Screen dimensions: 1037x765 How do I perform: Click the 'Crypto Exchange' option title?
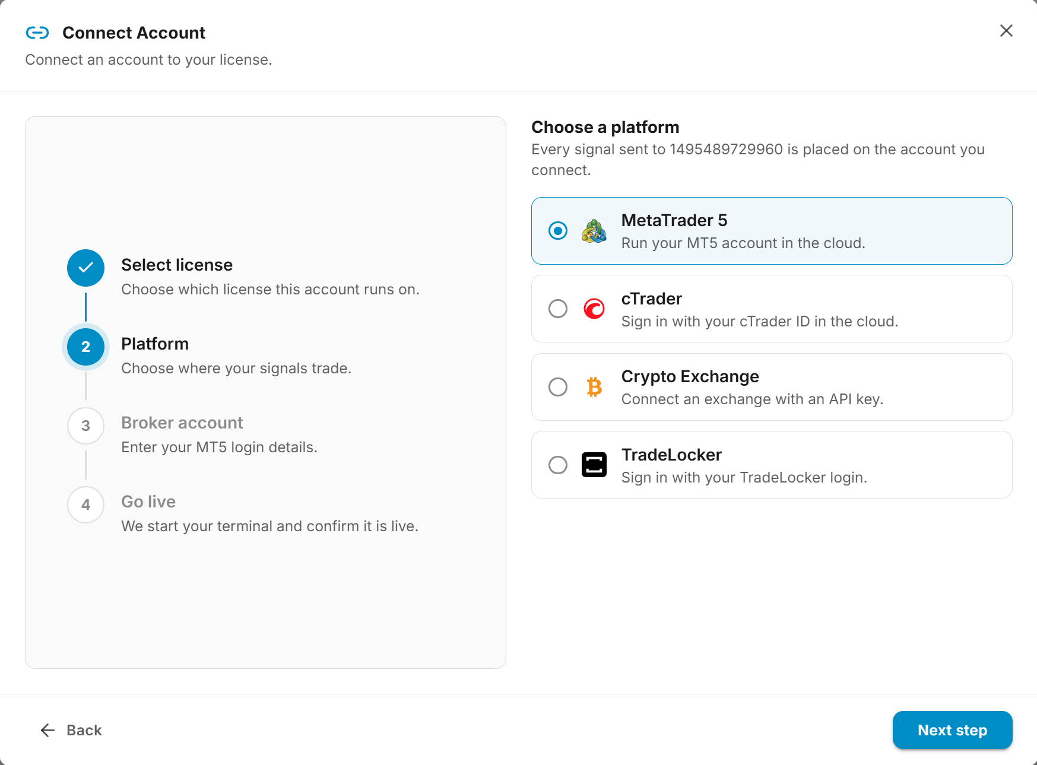(x=690, y=376)
